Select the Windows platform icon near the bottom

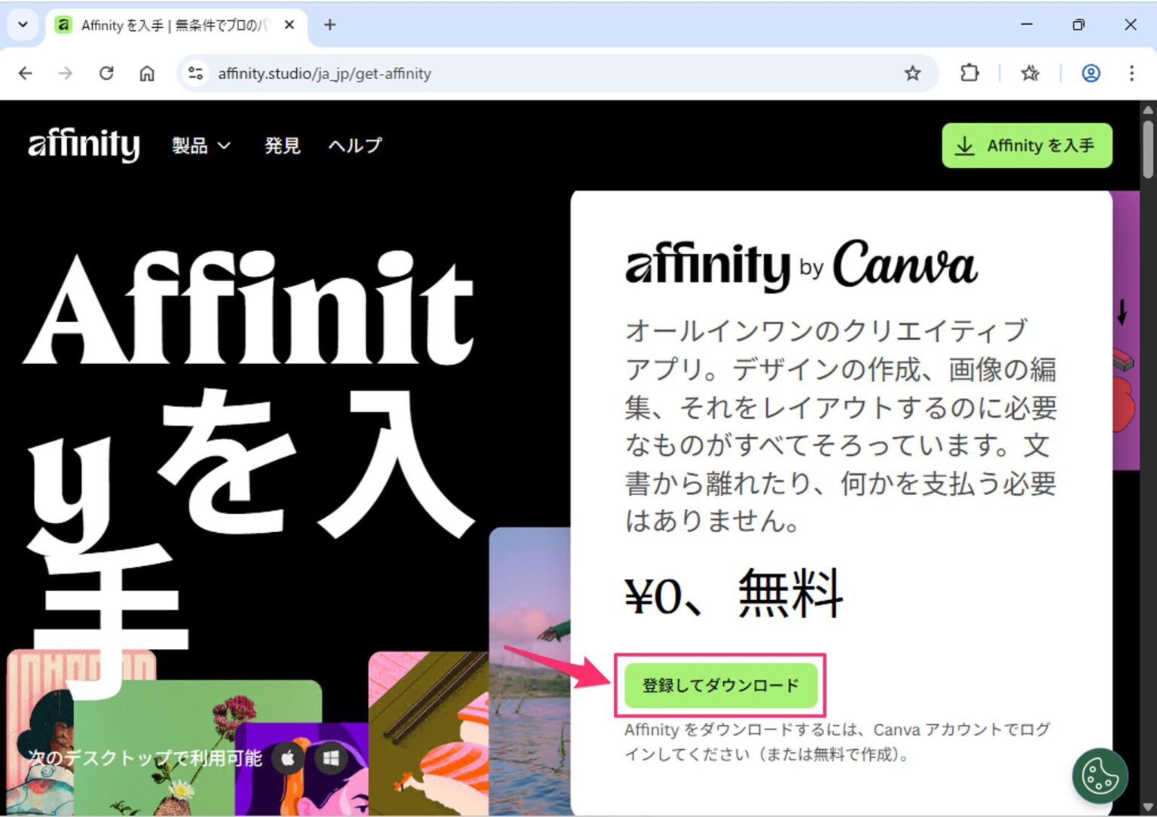pos(331,759)
